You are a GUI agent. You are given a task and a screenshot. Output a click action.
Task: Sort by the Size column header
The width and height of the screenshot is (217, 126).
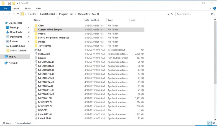click(x=137, y=20)
